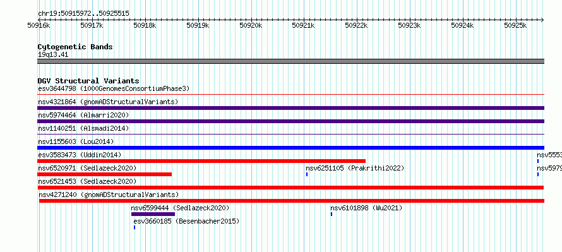The image size is (562, 252).
Task: Click the DGV Structural Variants track title
Action: tap(88, 81)
